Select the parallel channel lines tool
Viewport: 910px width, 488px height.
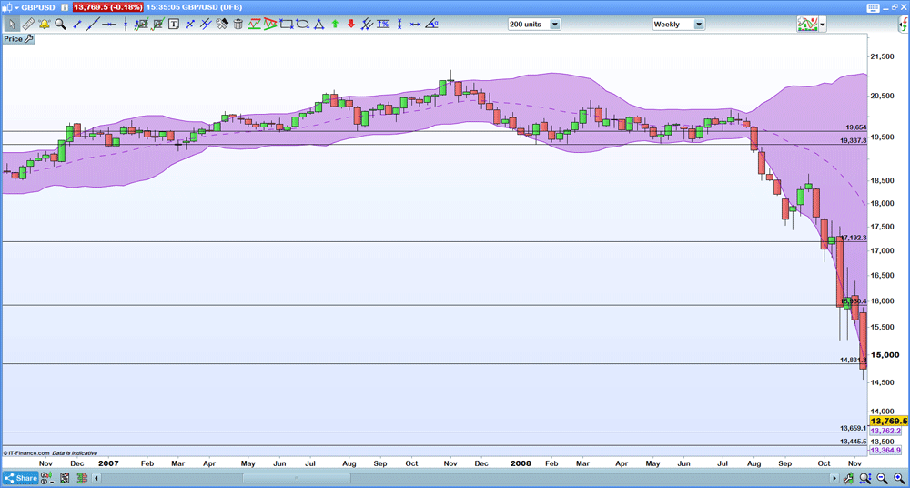click(x=206, y=25)
